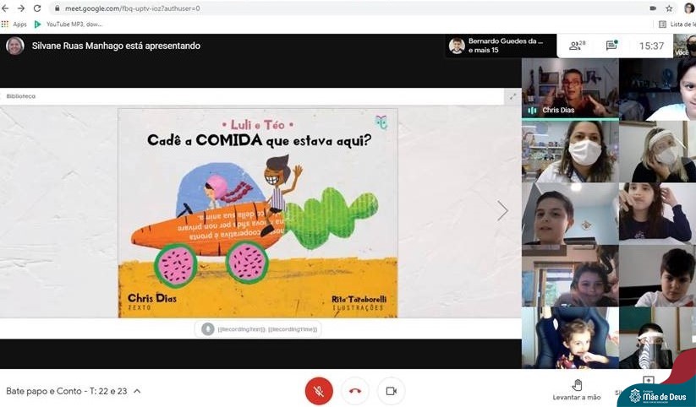Hang up the call

[355, 391]
